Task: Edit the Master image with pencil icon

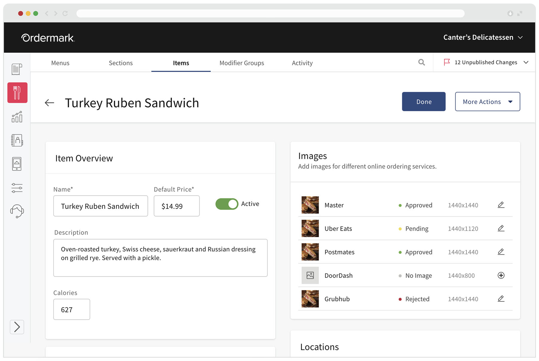Action: pos(501,205)
